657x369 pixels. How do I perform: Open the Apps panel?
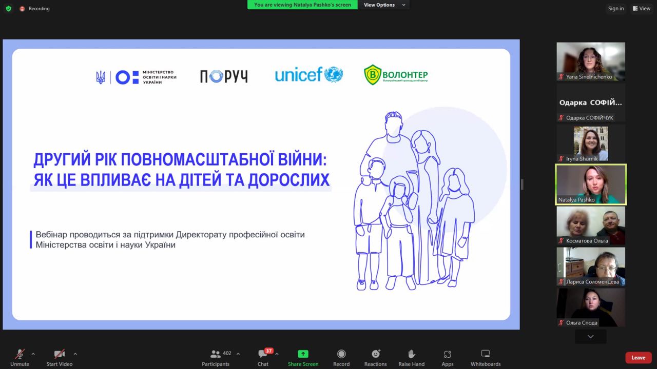pos(447,354)
